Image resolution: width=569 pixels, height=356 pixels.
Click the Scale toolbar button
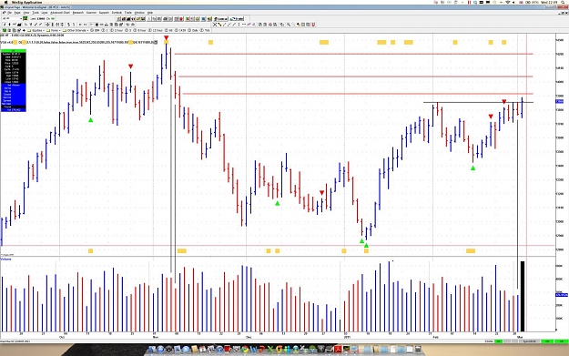237,18
